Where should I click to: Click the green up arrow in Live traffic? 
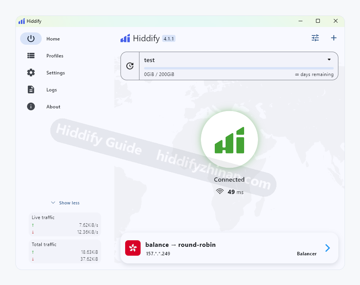(x=33, y=225)
